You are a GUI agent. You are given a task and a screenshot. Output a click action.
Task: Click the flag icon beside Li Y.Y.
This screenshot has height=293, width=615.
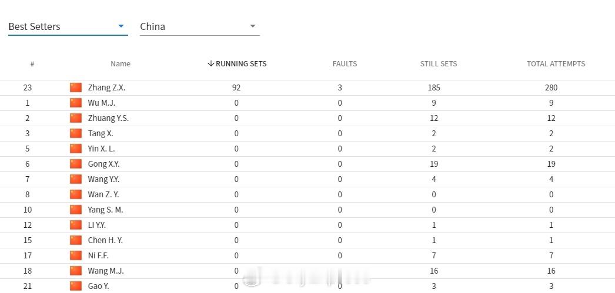coord(76,225)
